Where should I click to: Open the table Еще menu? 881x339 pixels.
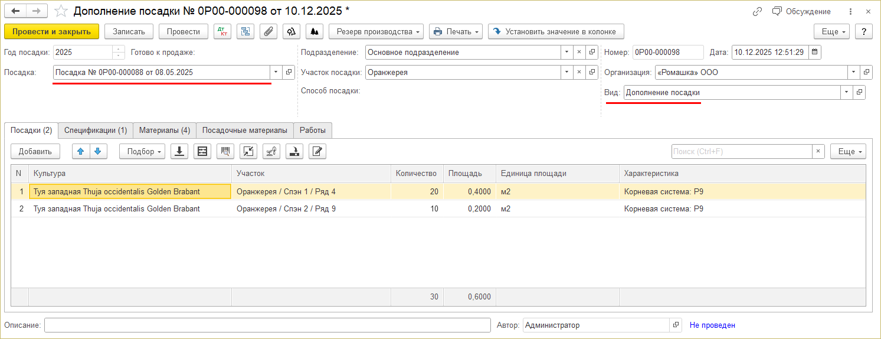tap(848, 151)
